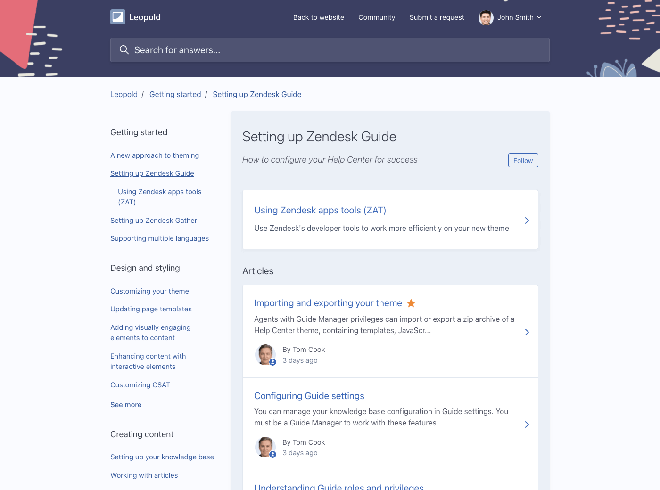This screenshot has height=490, width=660.
Task: Select Setting up Zendesk Gather in sidebar
Action: point(154,220)
